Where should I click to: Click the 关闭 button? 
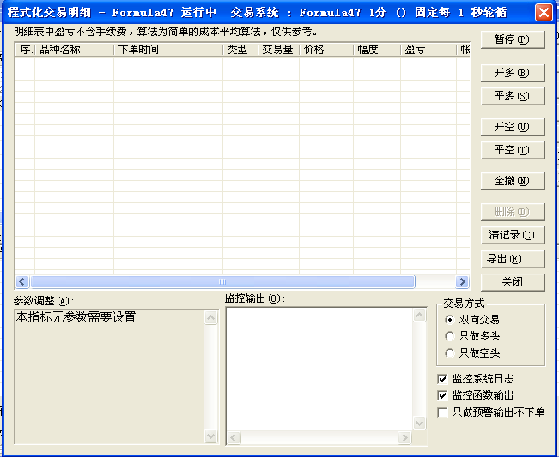pyautogui.click(x=513, y=282)
